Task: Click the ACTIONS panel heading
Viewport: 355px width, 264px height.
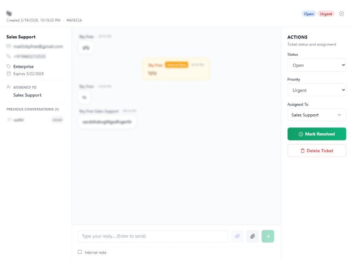Action: tap(297, 37)
